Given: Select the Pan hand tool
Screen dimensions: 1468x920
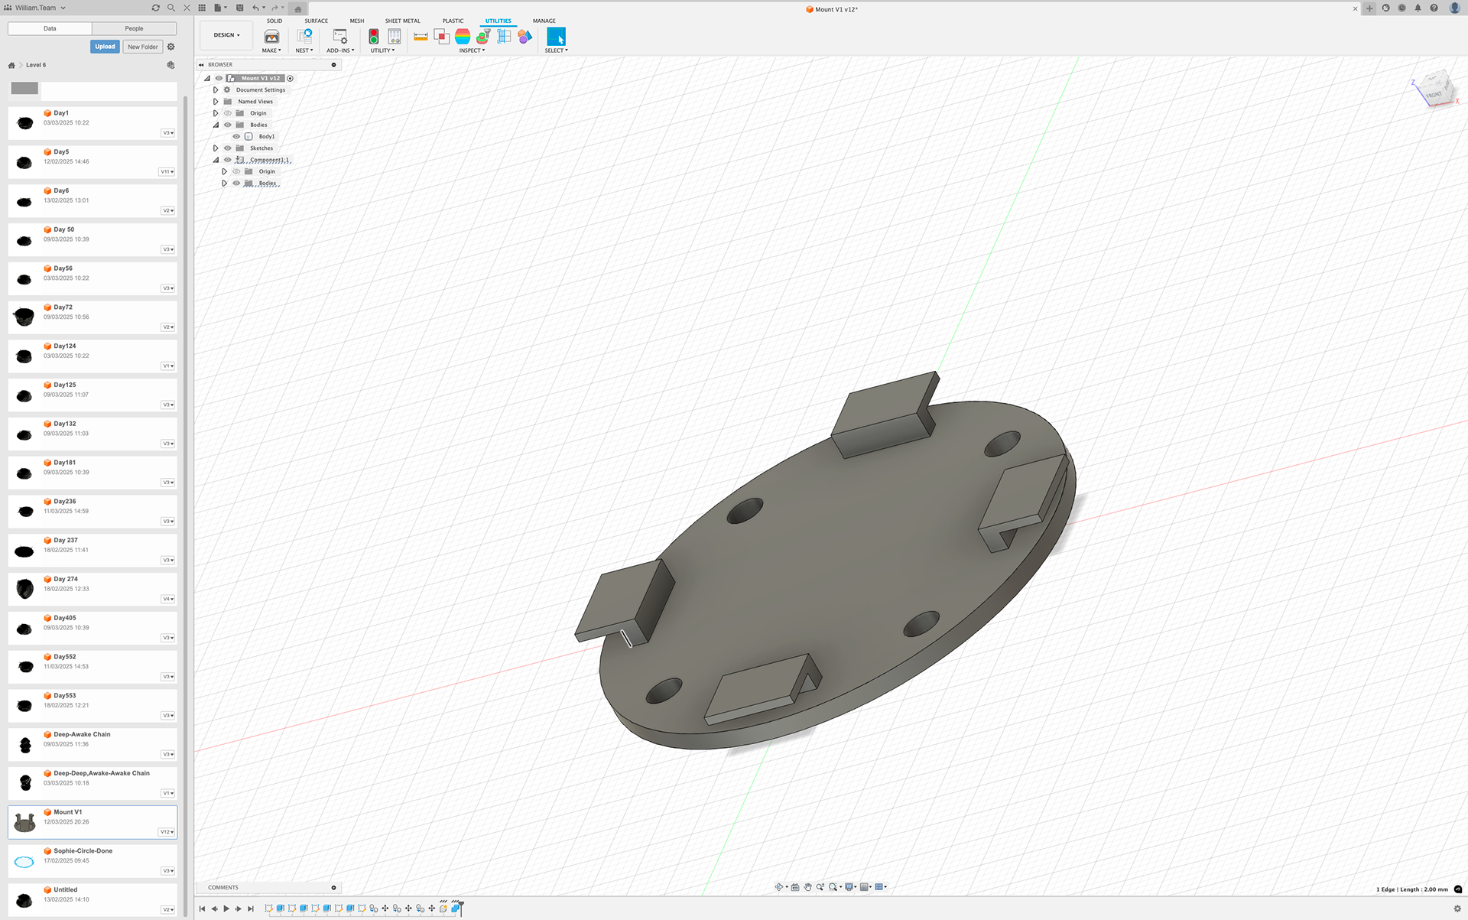Looking at the screenshot, I should pos(807,887).
